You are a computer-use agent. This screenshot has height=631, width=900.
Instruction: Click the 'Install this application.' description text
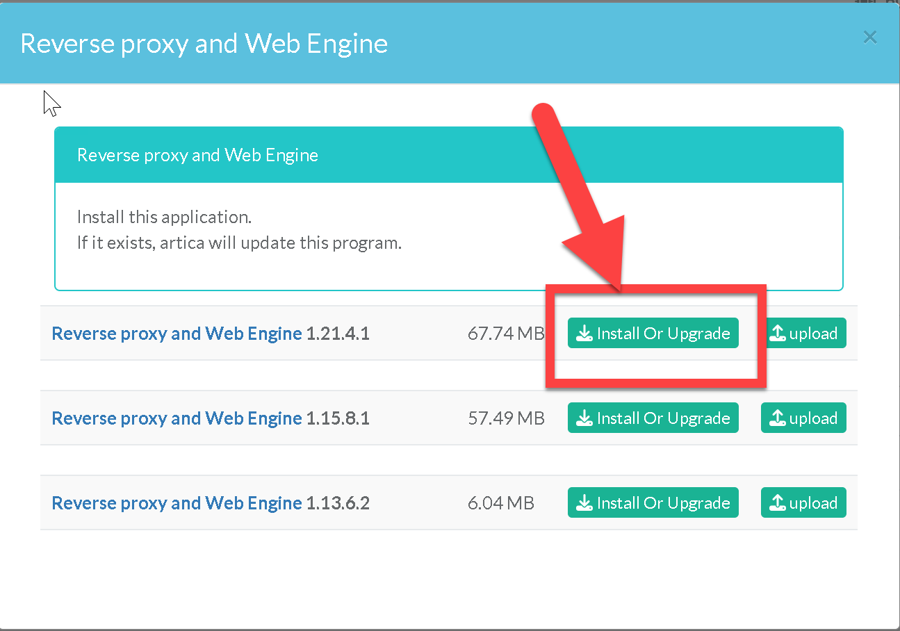(164, 217)
